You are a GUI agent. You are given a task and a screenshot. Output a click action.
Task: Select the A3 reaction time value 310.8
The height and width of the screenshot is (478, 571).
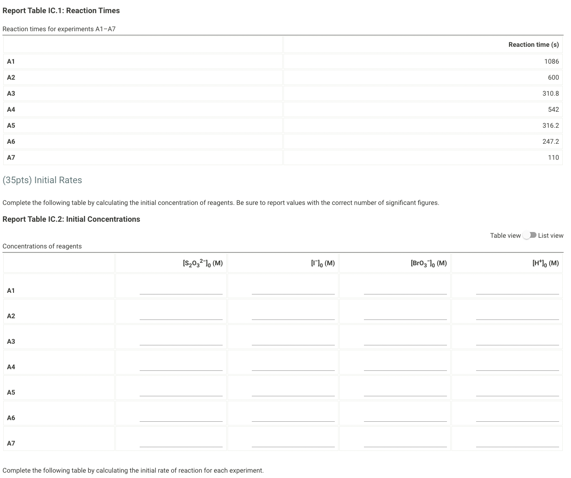click(550, 93)
